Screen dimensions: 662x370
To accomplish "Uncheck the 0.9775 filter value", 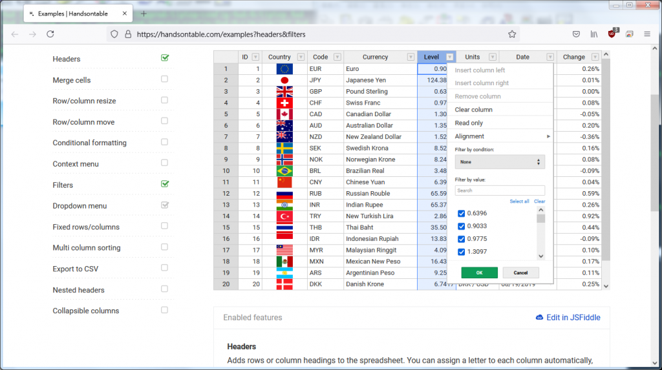I will (x=462, y=239).
